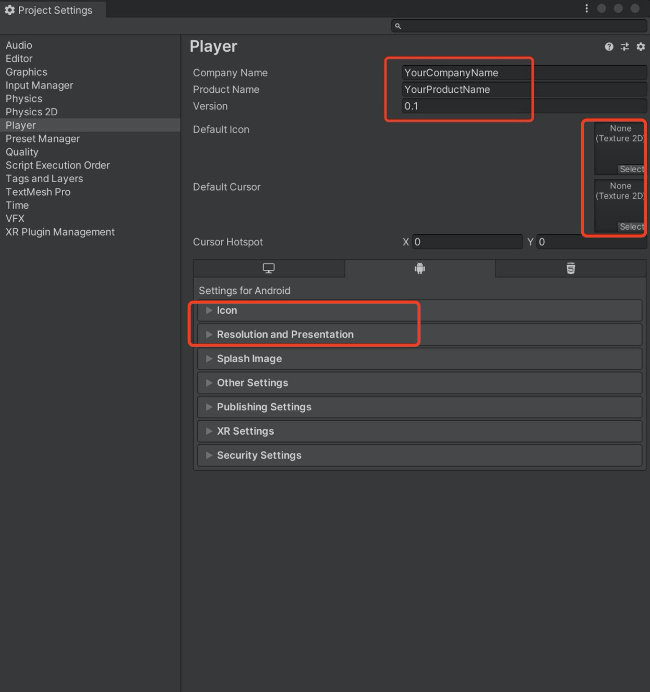
Task: Click the Product Name input field
Action: pyautogui.click(x=524, y=89)
